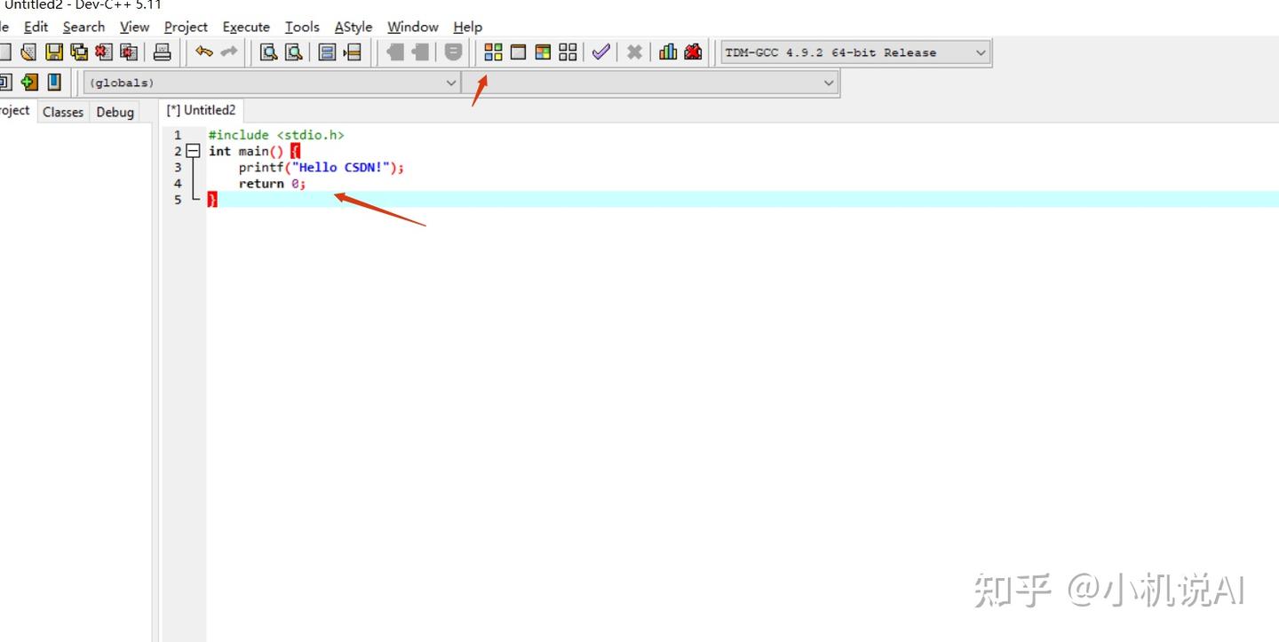1279x642 pixels.
Task: Start debugging with the purple checkmark icon
Action: point(601,52)
